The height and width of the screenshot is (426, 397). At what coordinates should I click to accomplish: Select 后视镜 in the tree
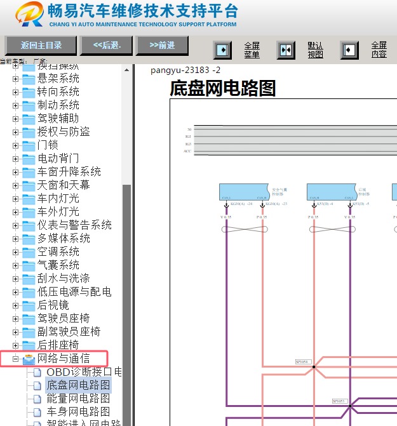(53, 305)
